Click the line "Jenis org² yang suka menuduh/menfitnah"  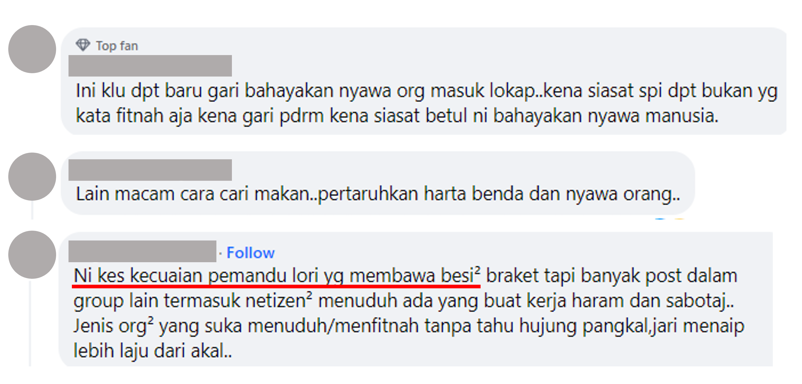[409, 326]
